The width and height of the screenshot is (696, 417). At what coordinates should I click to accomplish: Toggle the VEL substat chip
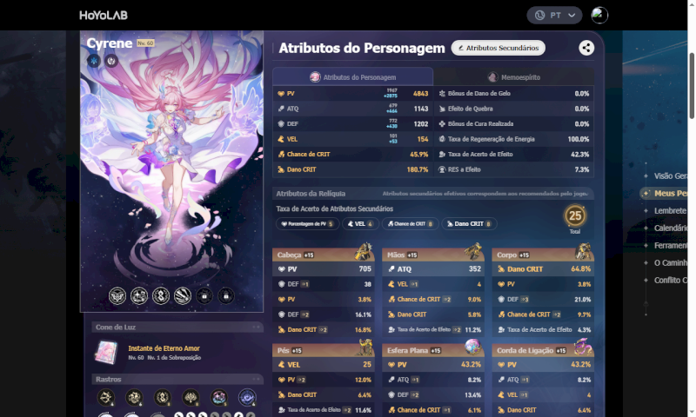(360, 224)
